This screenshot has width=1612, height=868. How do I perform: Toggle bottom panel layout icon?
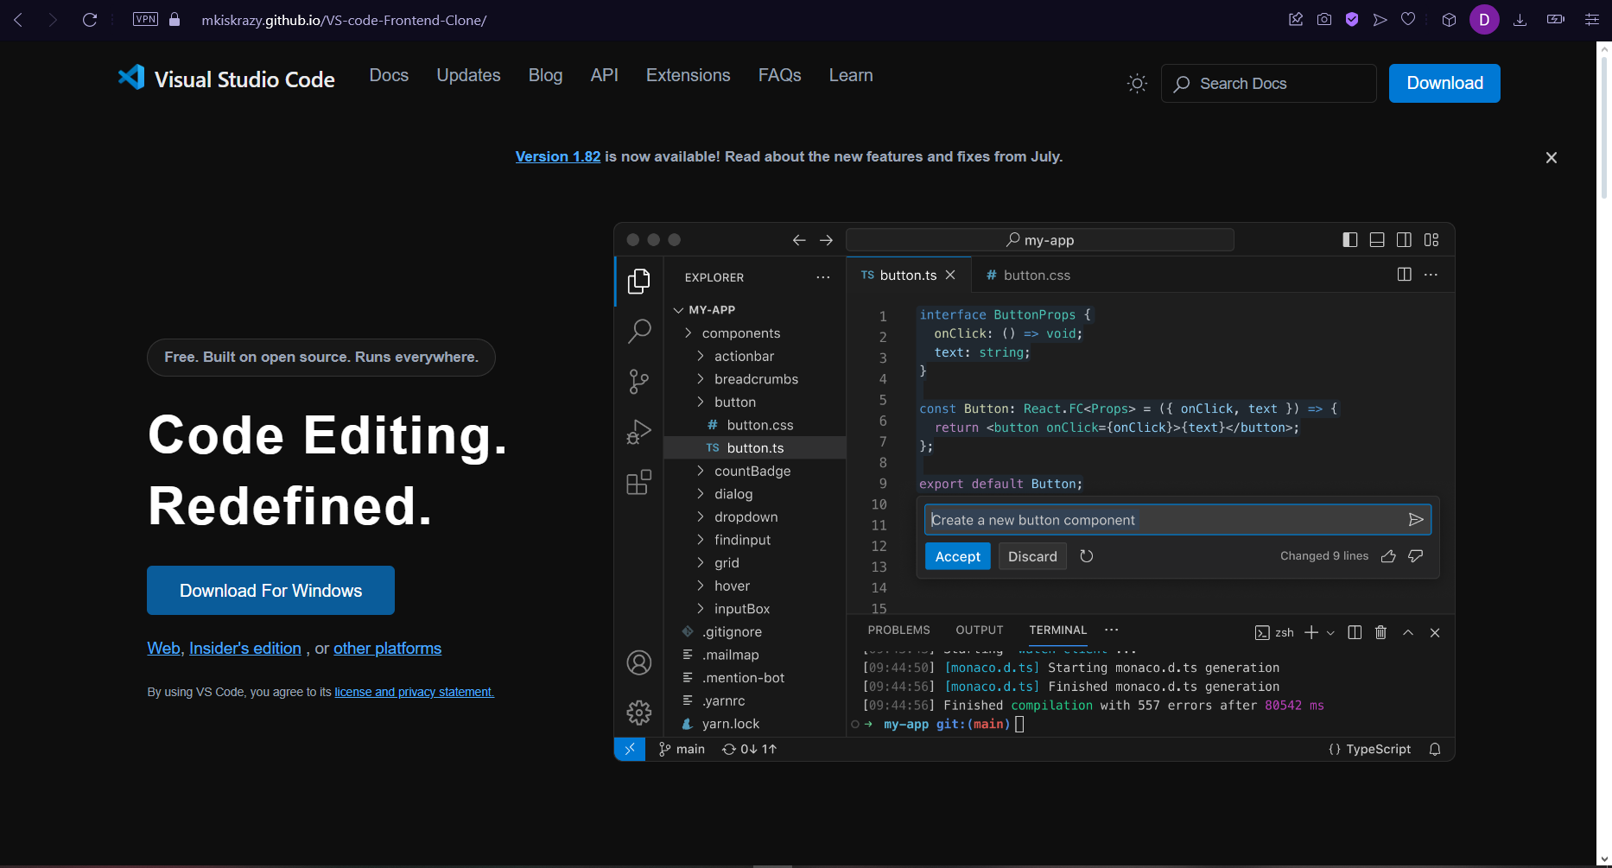click(x=1377, y=239)
